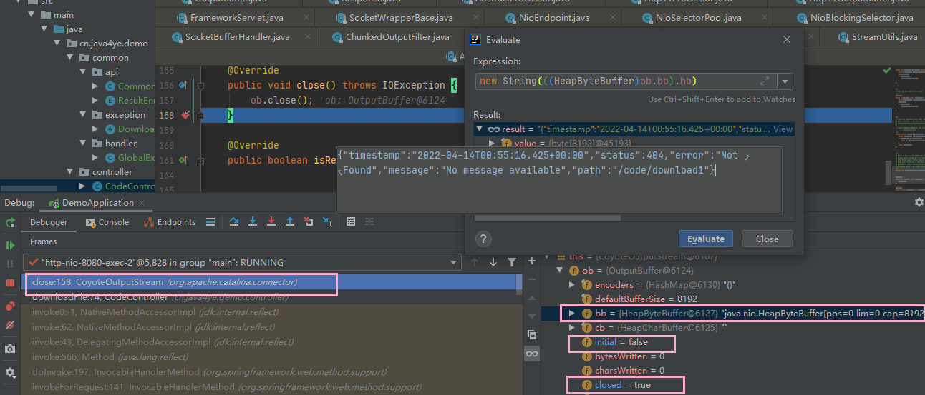Screen dimensions: 925x395
Task: Open the StreamUtils.java editor tab
Action: click(877, 37)
